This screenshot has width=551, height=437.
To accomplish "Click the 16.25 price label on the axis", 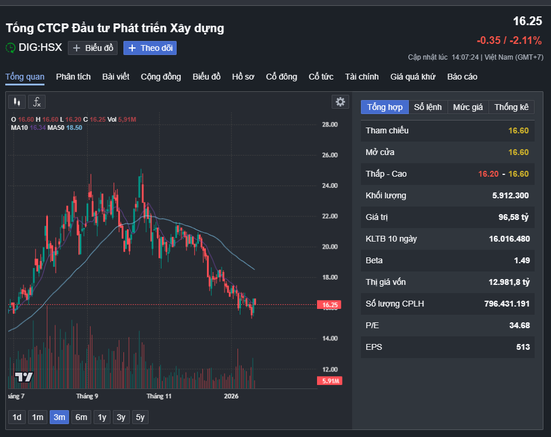I will click(x=328, y=304).
